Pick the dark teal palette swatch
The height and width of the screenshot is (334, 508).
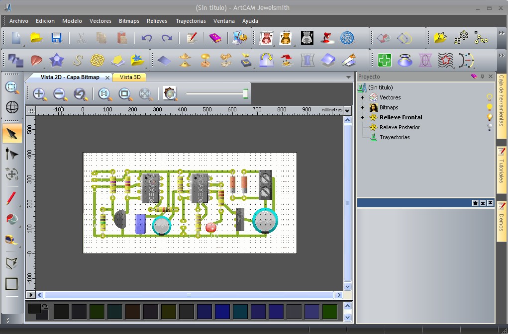tap(240, 311)
